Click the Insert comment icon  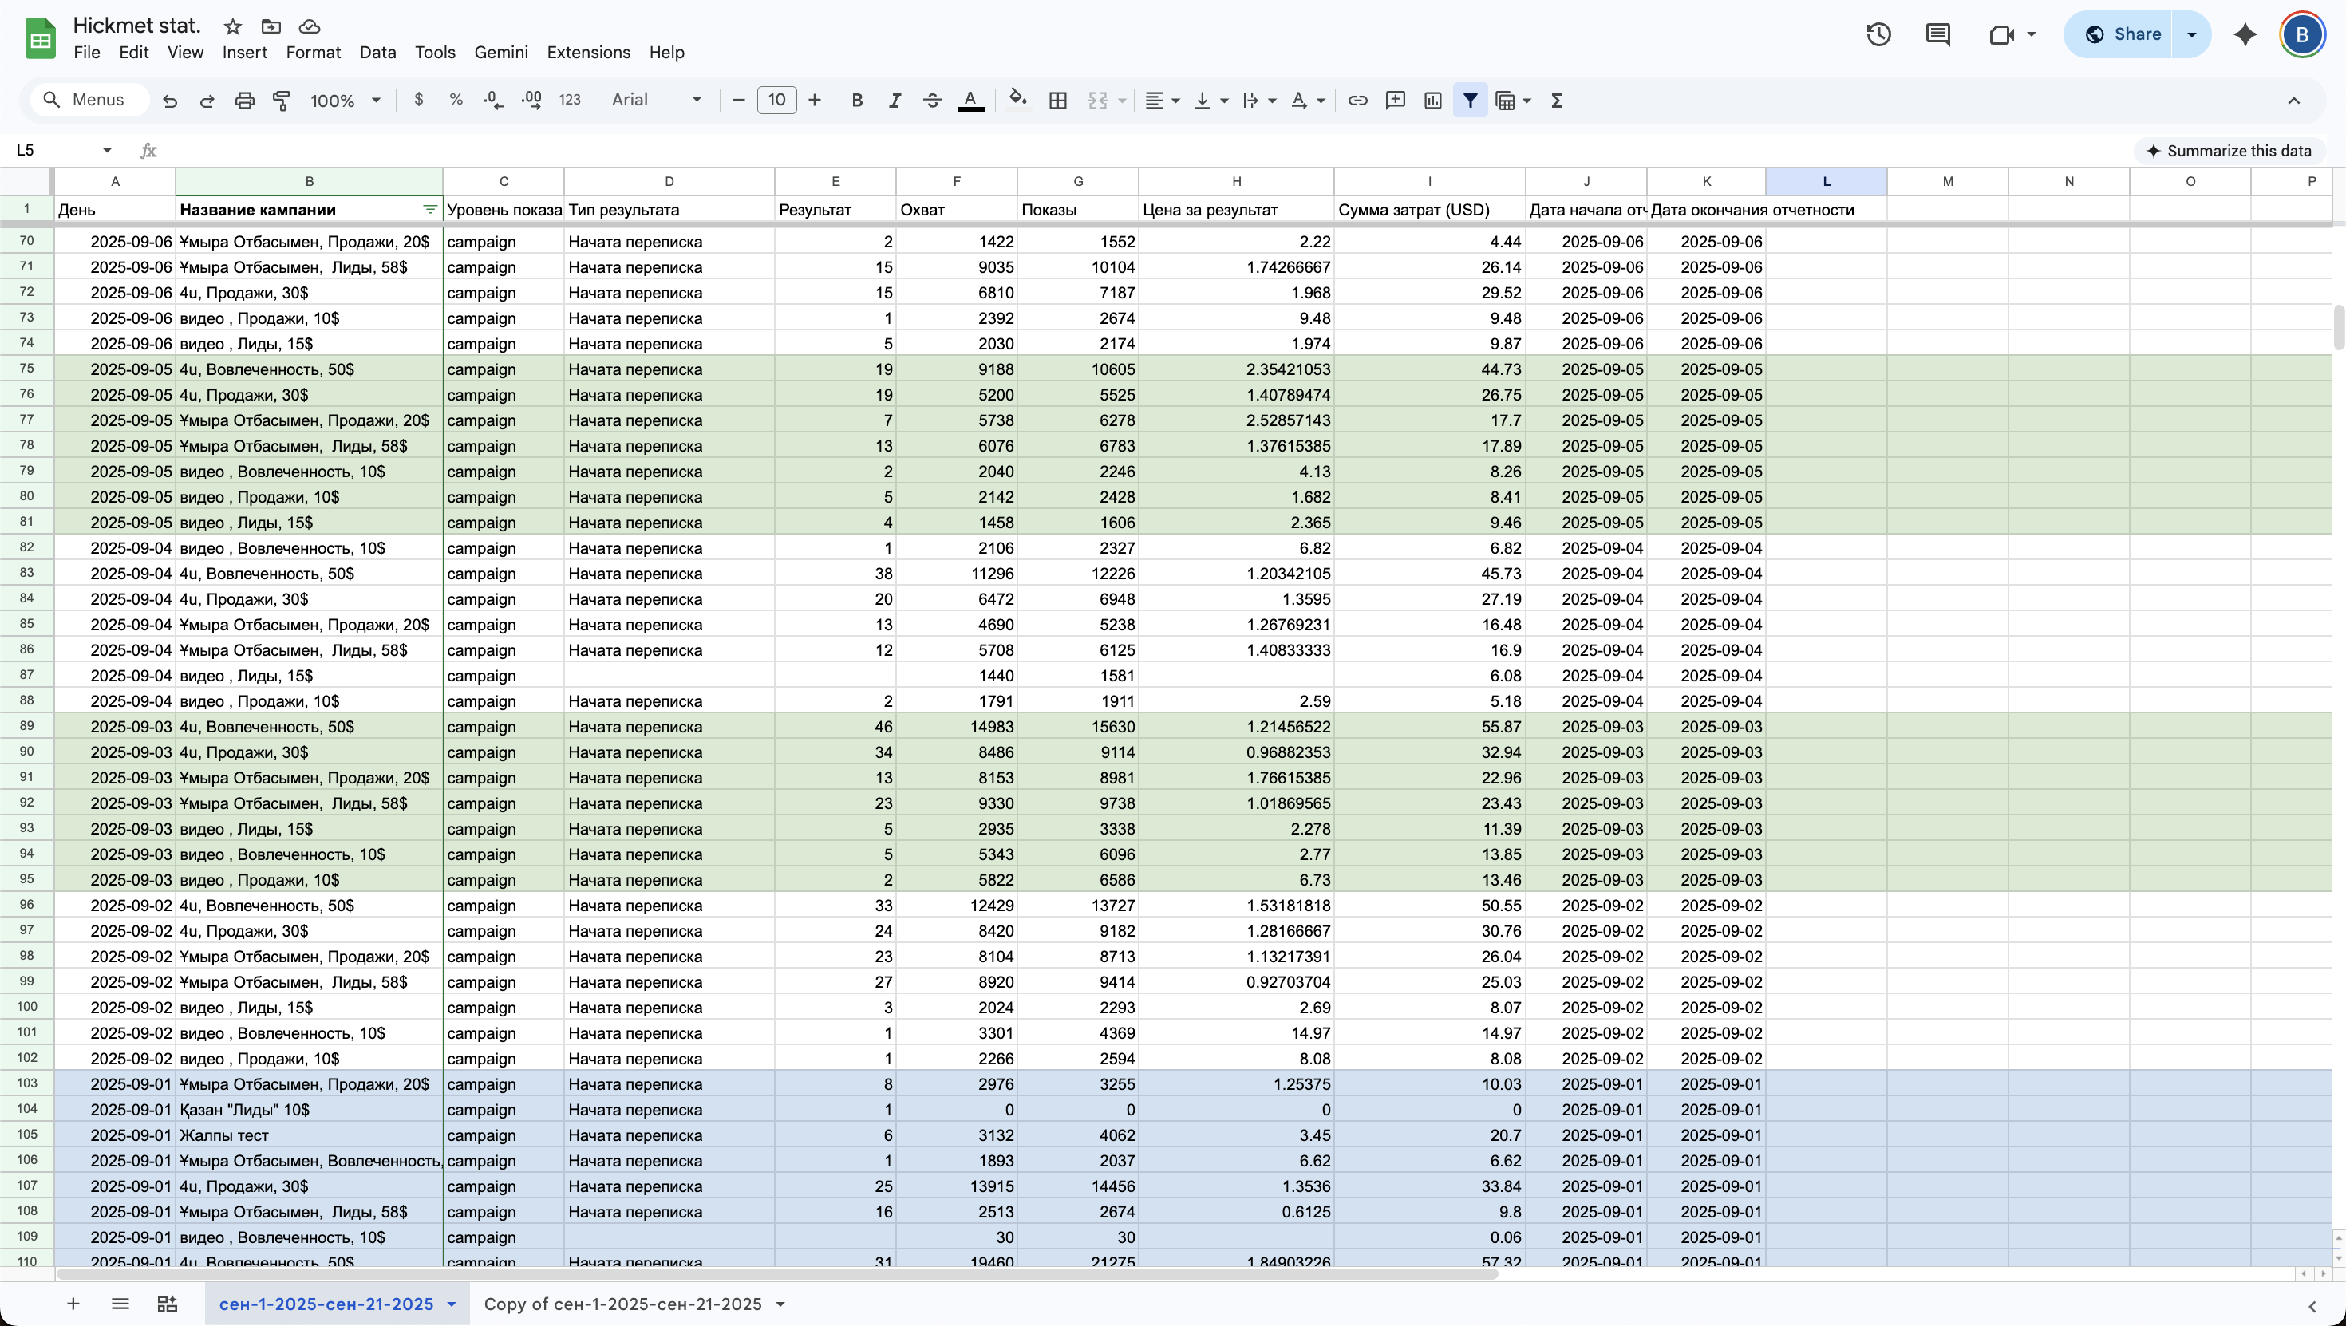1395,101
